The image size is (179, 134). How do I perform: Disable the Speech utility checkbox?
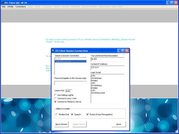pos(72,114)
